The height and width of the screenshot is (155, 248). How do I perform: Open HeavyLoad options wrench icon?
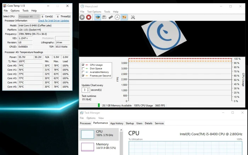[133, 17]
